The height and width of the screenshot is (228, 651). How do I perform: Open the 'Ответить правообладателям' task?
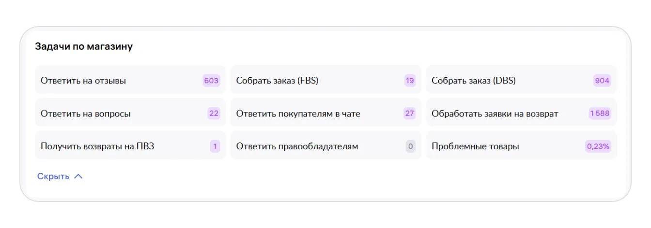pyautogui.click(x=297, y=146)
